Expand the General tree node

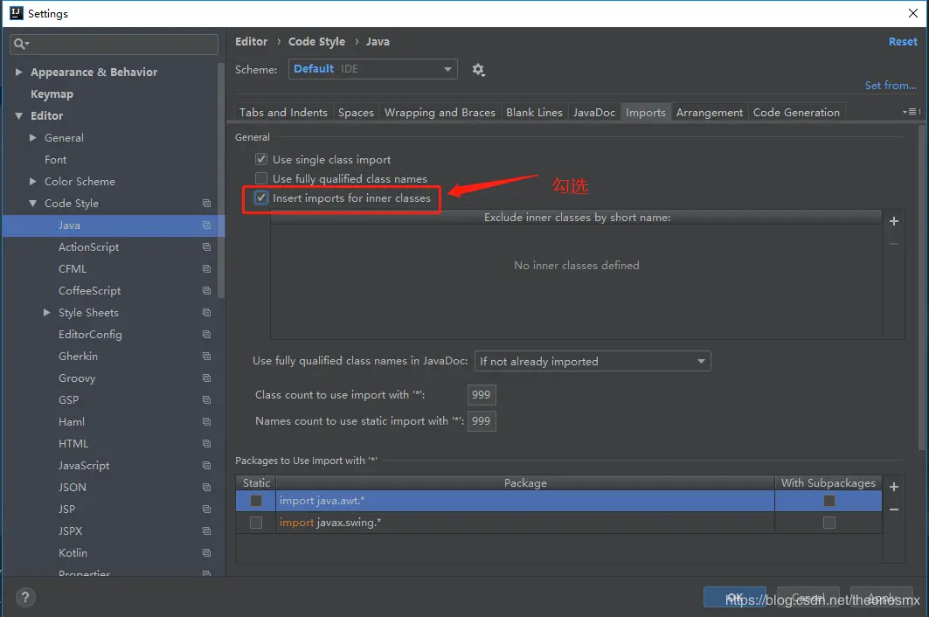(32, 137)
